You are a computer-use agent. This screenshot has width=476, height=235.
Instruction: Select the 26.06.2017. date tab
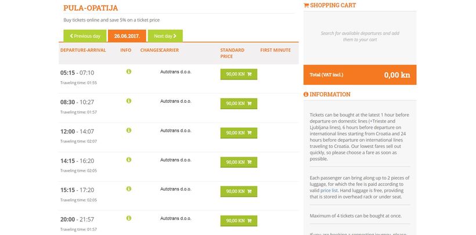pyautogui.click(x=127, y=36)
